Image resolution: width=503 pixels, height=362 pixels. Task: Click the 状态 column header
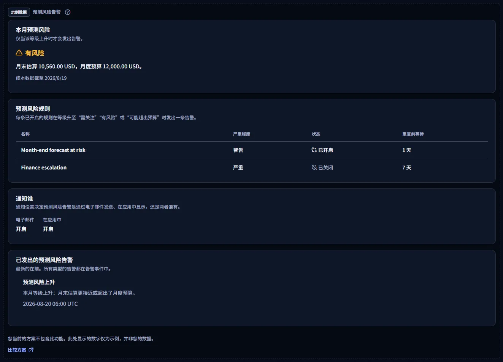coord(316,134)
